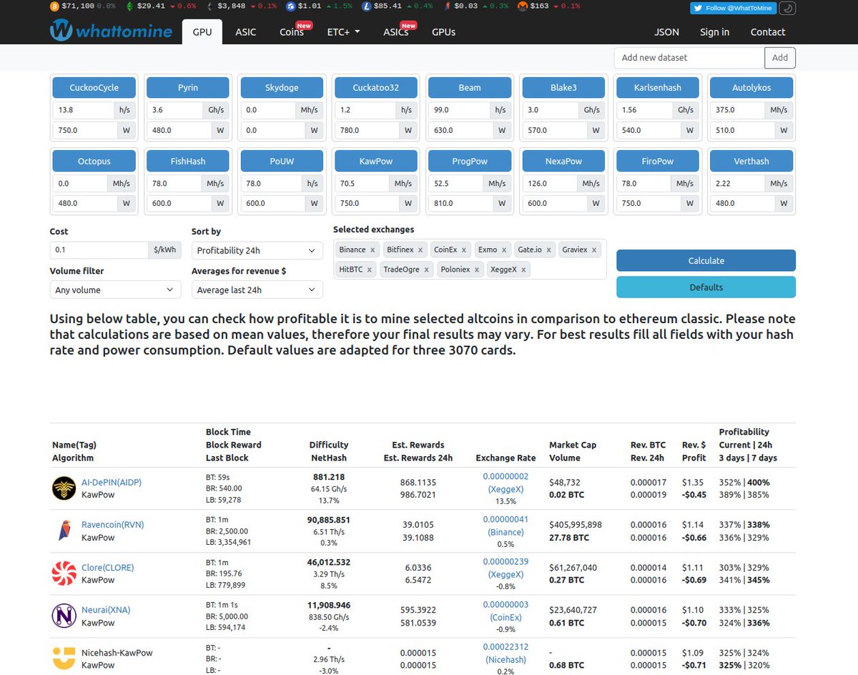Toggle the CuckooCycle algorithm
Image resolution: width=858 pixels, height=675 pixels.
(x=94, y=87)
